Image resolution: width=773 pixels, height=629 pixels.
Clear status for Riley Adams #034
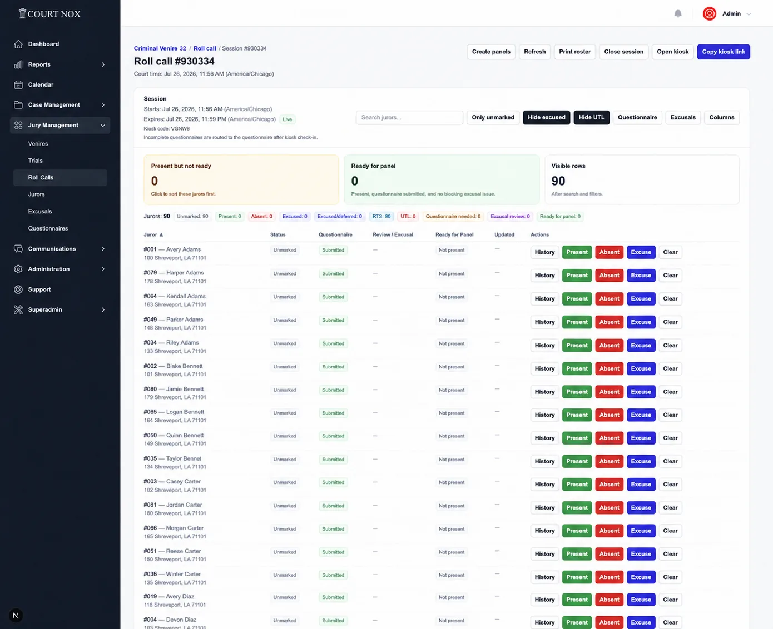click(670, 346)
